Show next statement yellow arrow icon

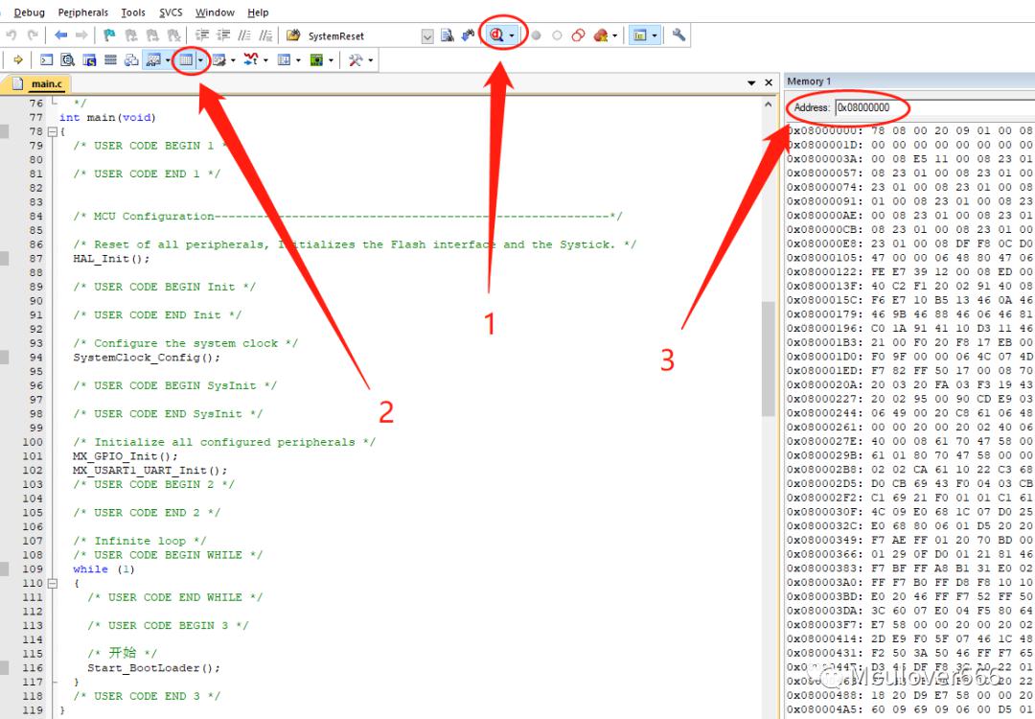coord(18,60)
